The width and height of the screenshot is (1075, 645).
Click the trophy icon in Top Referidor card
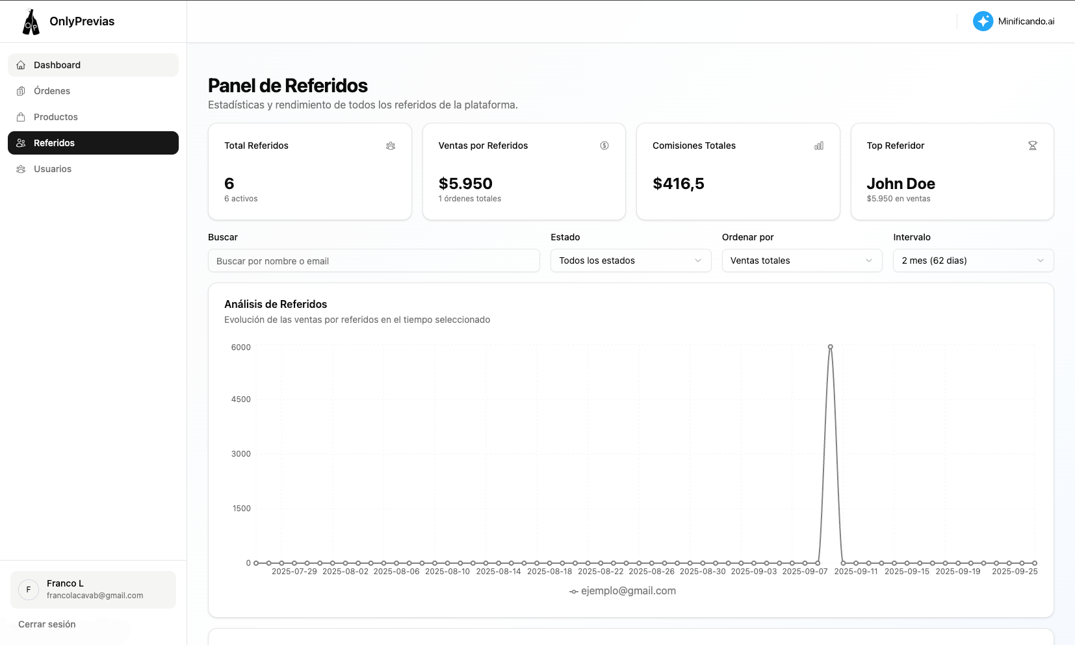click(1033, 146)
